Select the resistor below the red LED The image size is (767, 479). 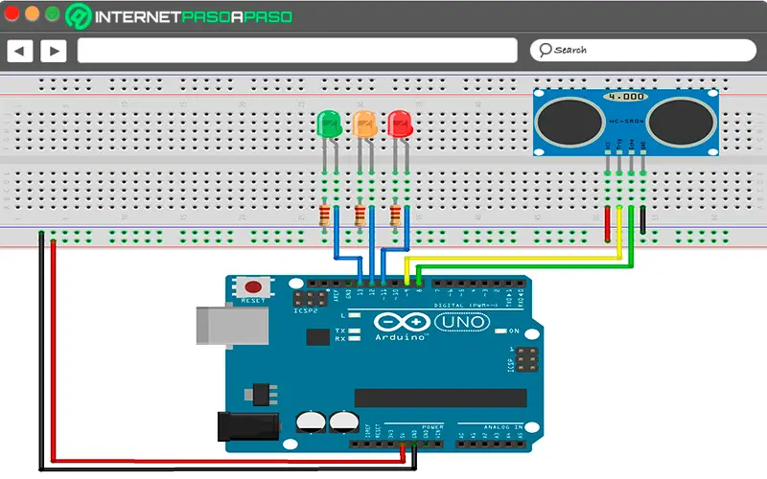coord(395,216)
